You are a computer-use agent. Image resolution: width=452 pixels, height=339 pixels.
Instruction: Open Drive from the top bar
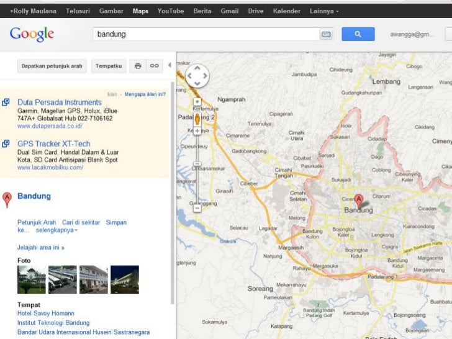tap(256, 11)
